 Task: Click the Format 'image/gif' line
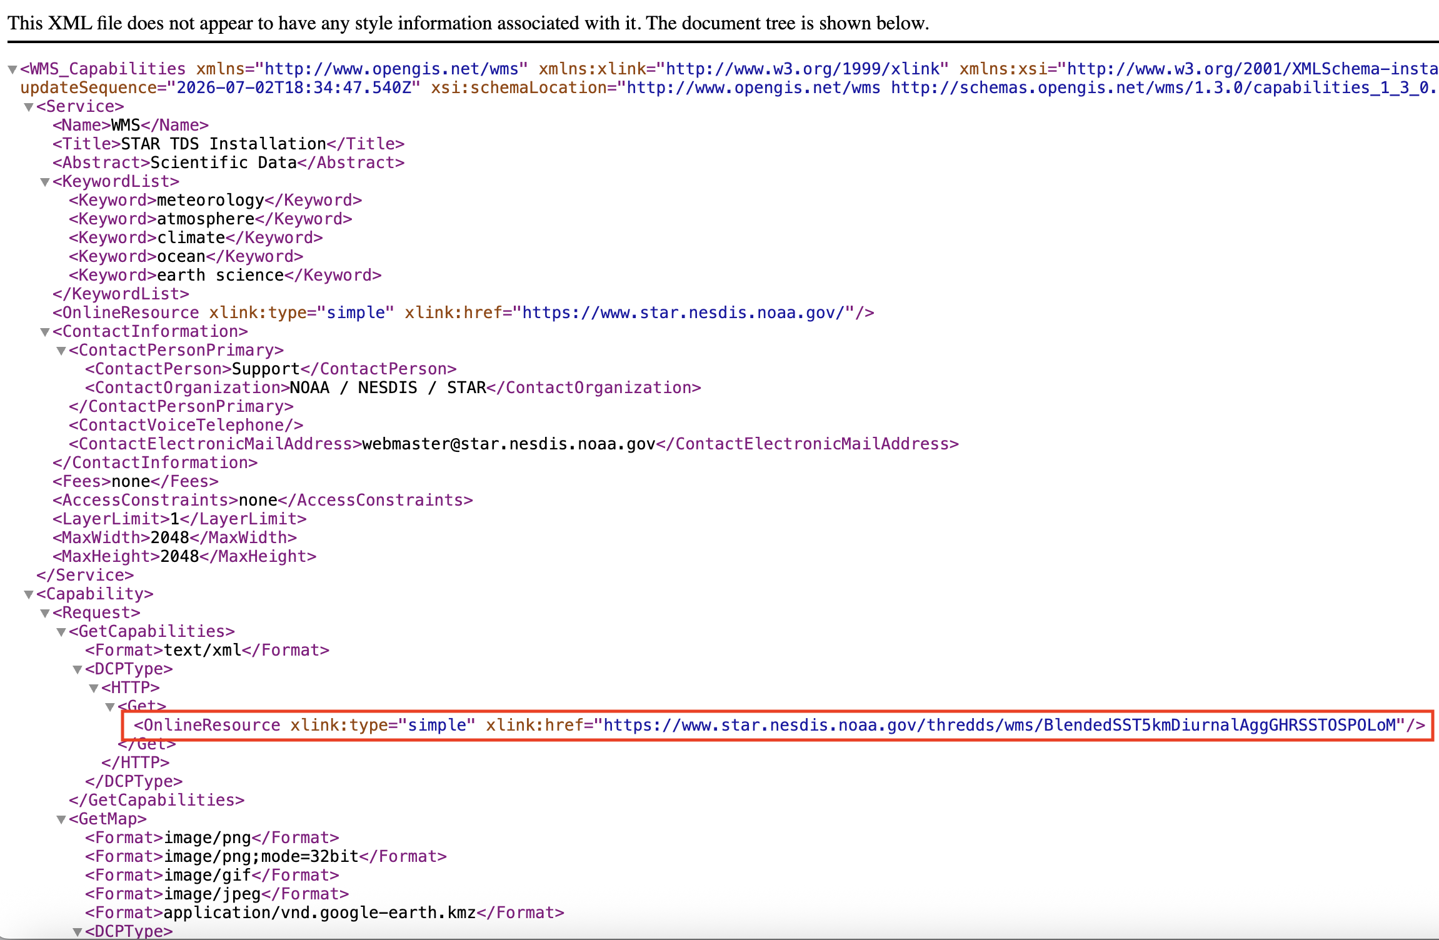click(x=212, y=875)
